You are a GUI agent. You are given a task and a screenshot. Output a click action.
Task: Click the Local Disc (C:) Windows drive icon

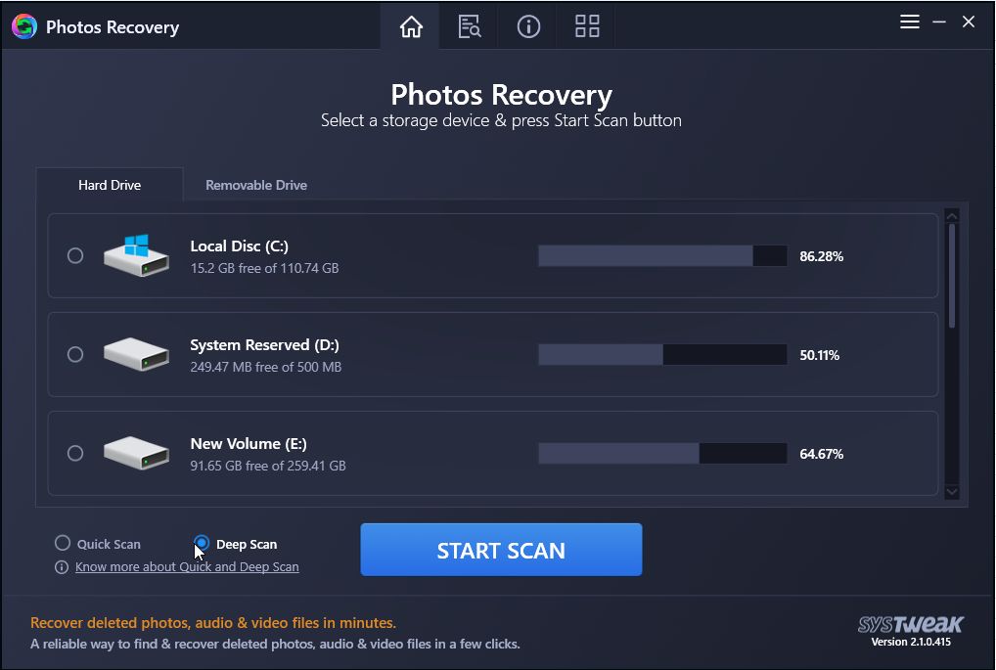[137, 255]
